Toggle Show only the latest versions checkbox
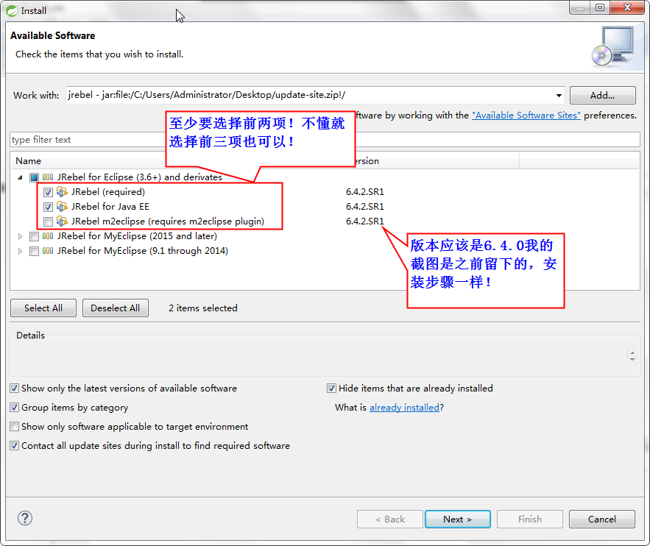 point(15,389)
